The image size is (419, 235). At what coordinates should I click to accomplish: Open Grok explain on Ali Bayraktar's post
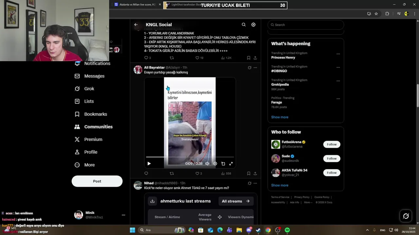point(249,68)
